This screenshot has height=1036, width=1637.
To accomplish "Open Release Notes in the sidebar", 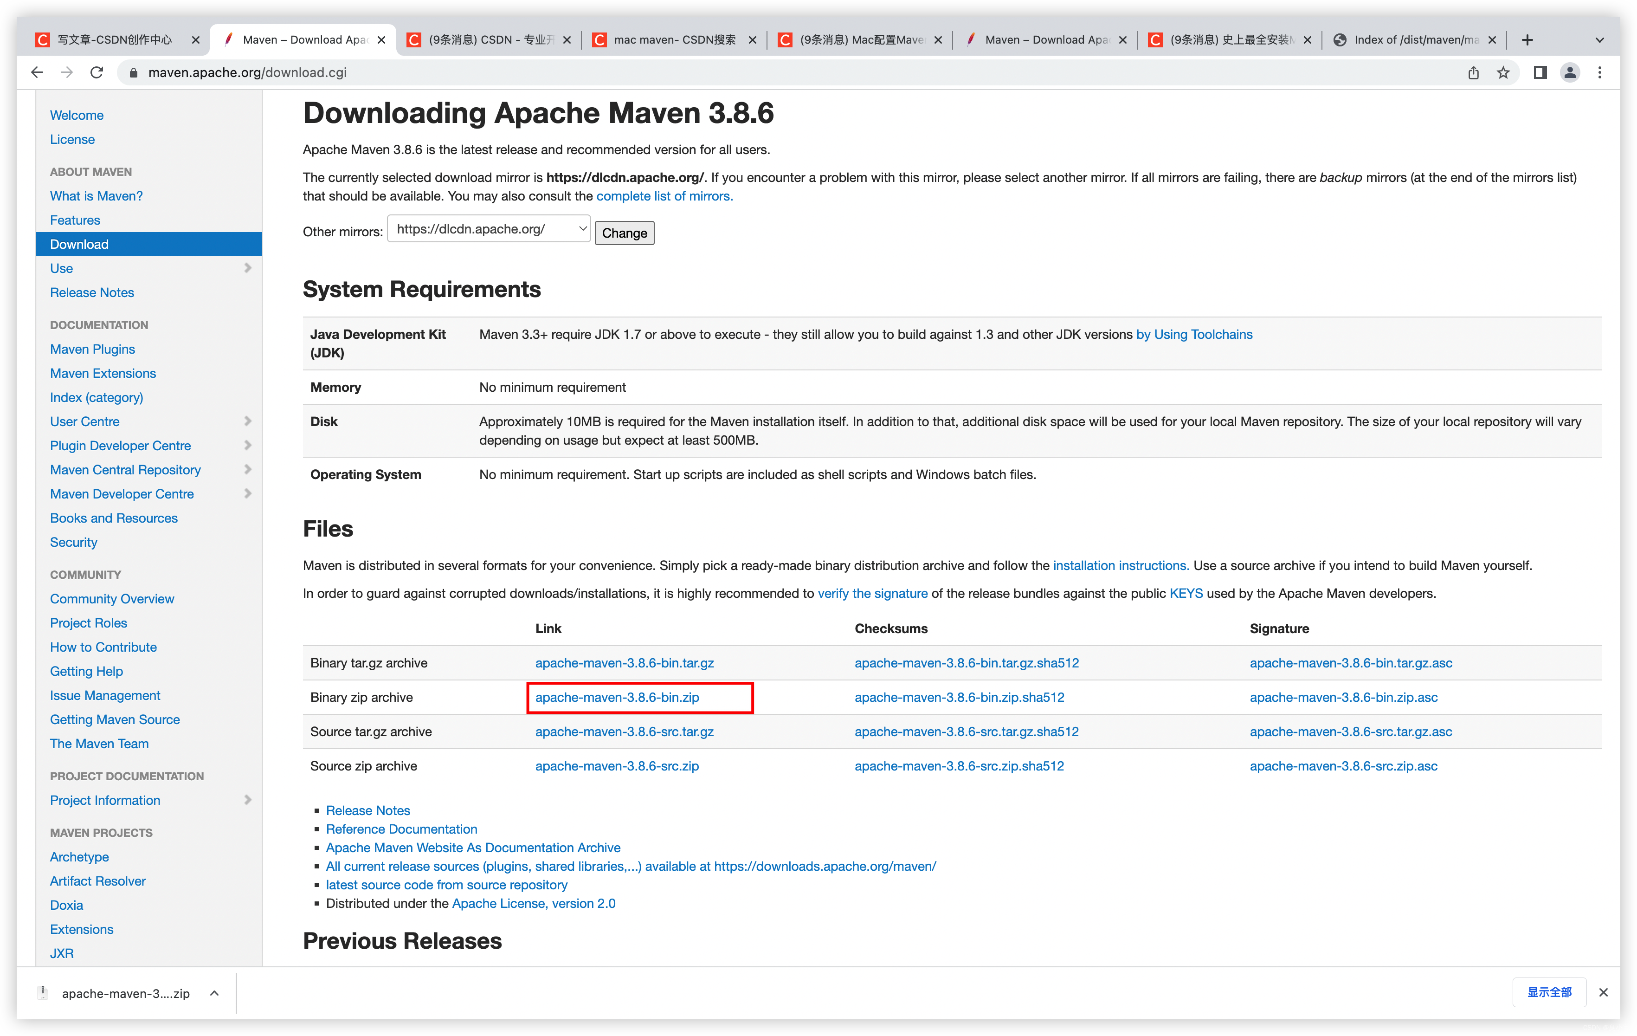I will click(x=92, y=292).
